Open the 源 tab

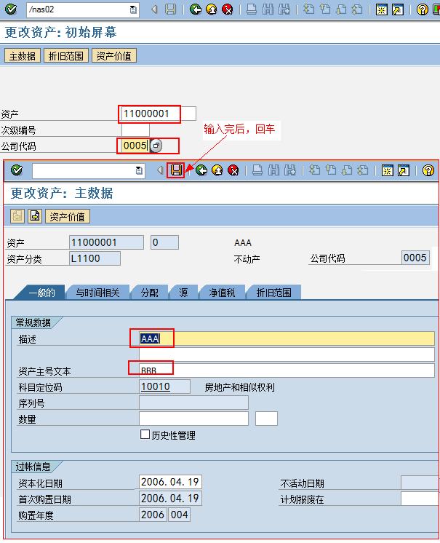[x=184, y=293]
